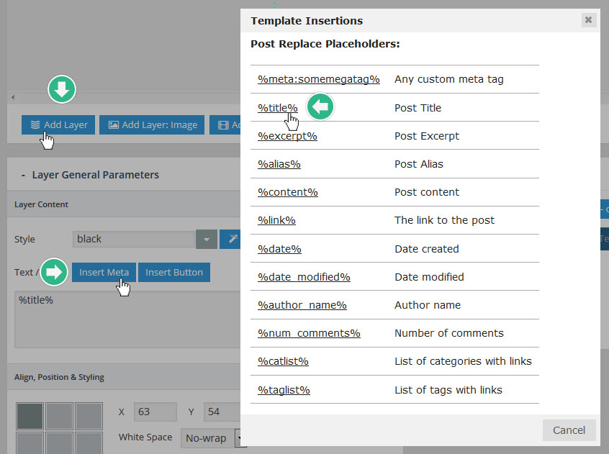The image size is (609, 454).
Task: Click Add Layer: Image button
Action: tap(153, 124)
